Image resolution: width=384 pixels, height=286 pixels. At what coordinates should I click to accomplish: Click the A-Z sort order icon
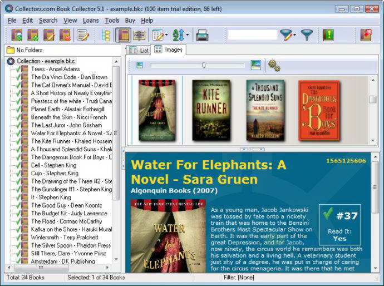[178, 35]
